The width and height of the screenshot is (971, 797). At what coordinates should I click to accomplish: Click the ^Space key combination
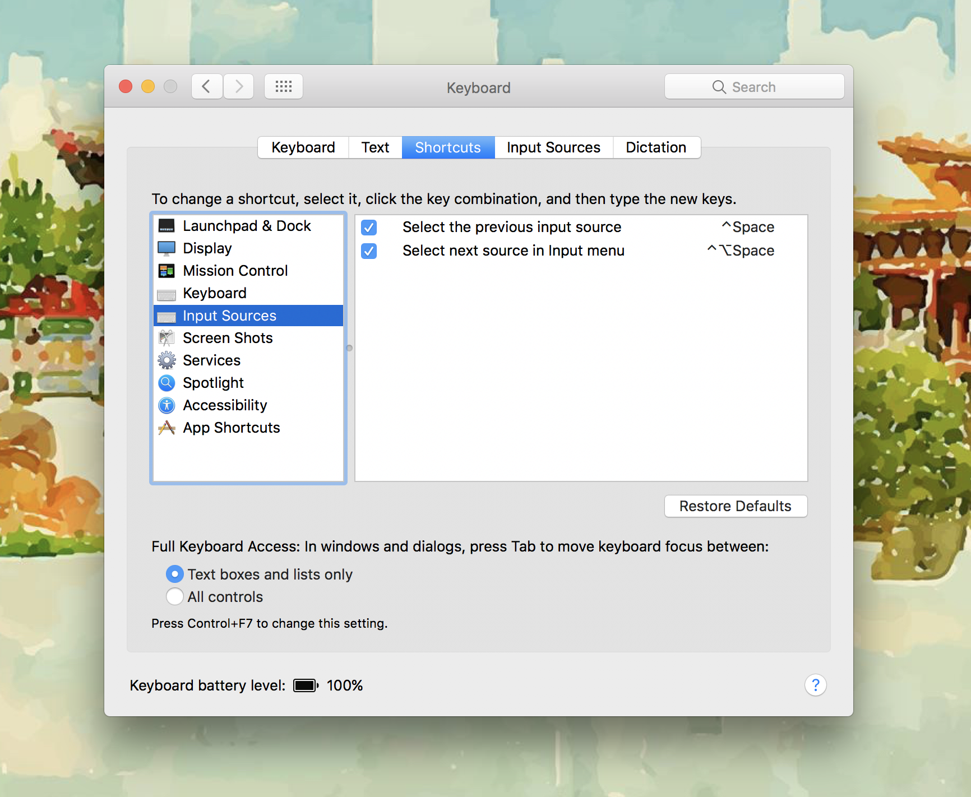pos(747,227)
